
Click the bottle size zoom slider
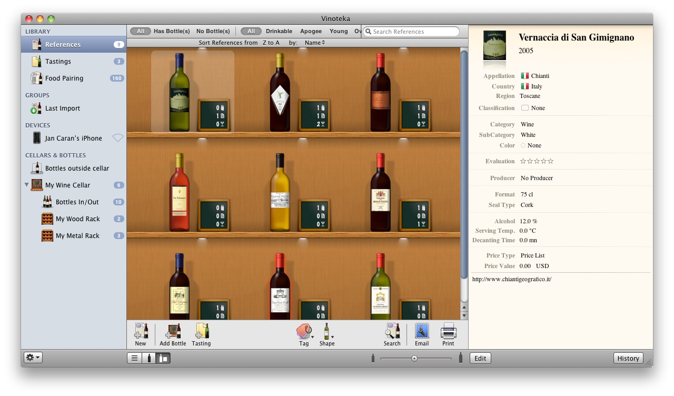pyautogui.click(x=415, y=359)
